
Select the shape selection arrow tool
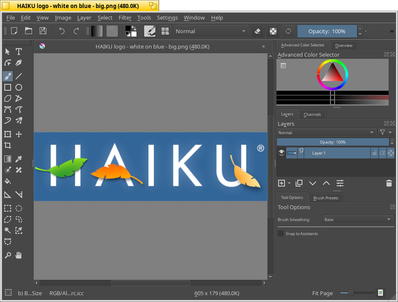point(8,52)
